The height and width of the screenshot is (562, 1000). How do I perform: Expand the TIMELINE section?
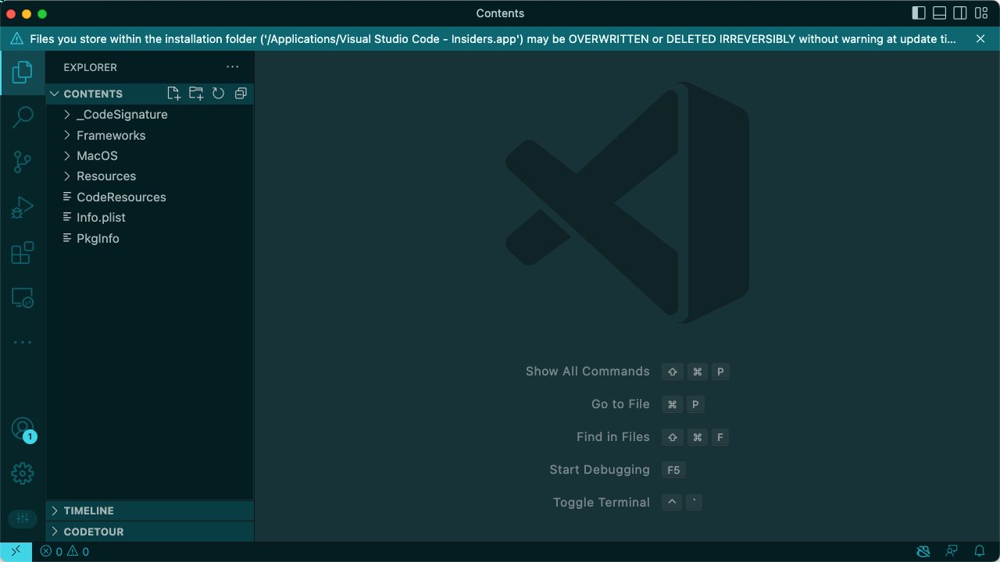[149, 510]
